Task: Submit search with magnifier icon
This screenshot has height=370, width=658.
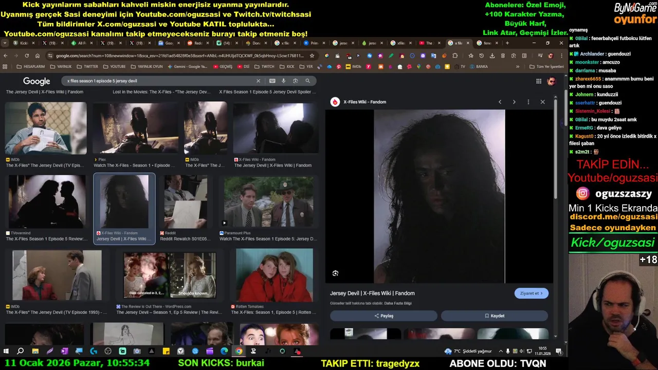Action: pyautogui.click(x=307, y=81)
